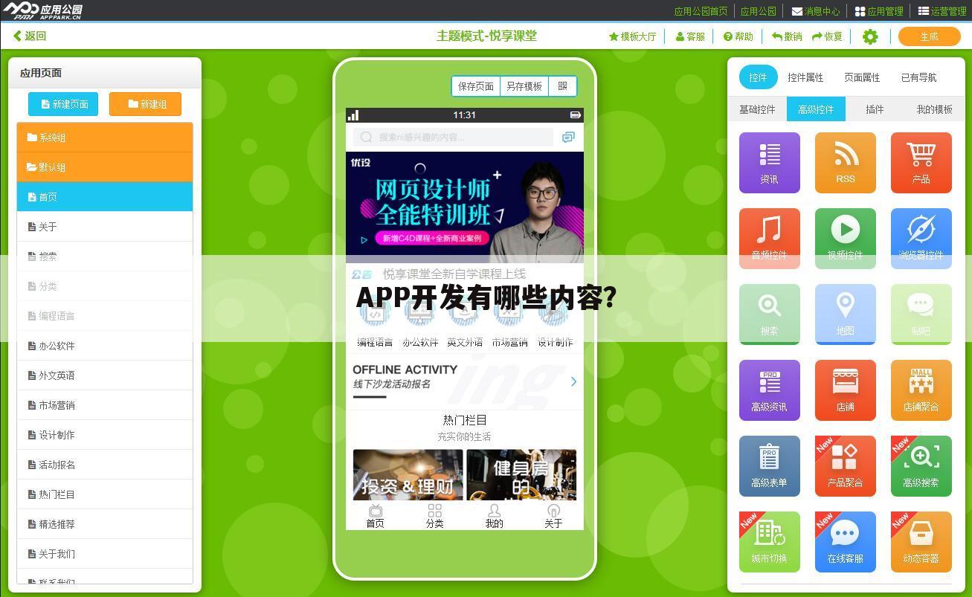Add the 高级资讯 advanced news widget
Viewport: 972px width, 597px height.
(770, 390)
